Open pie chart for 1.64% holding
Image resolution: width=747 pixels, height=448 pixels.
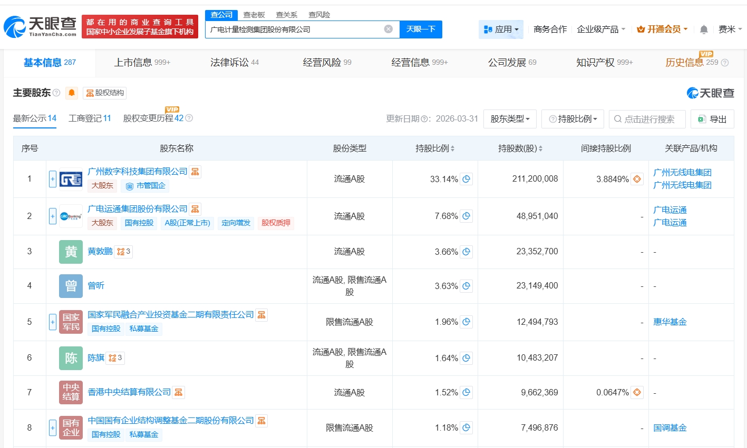click(x=466, y=358)
